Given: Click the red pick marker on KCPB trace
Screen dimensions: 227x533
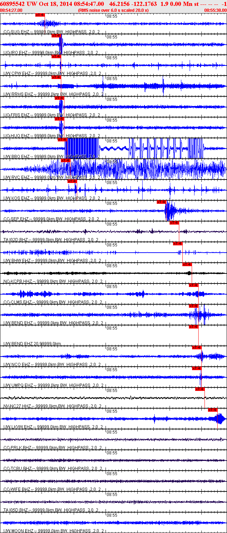Looking at the screenshot, I should [187, 264].
